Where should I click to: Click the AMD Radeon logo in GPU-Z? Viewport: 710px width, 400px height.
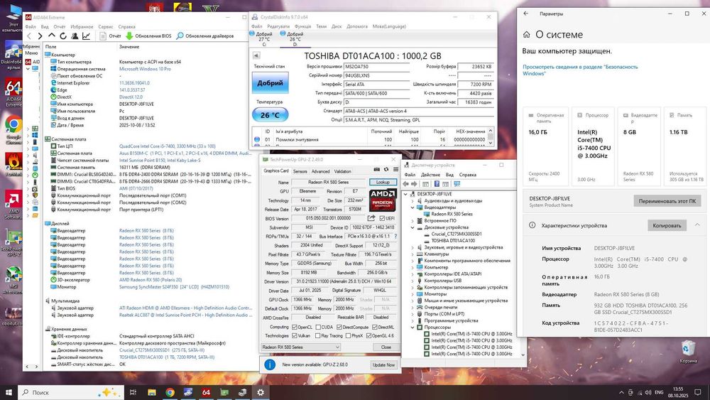coord(383,200)
